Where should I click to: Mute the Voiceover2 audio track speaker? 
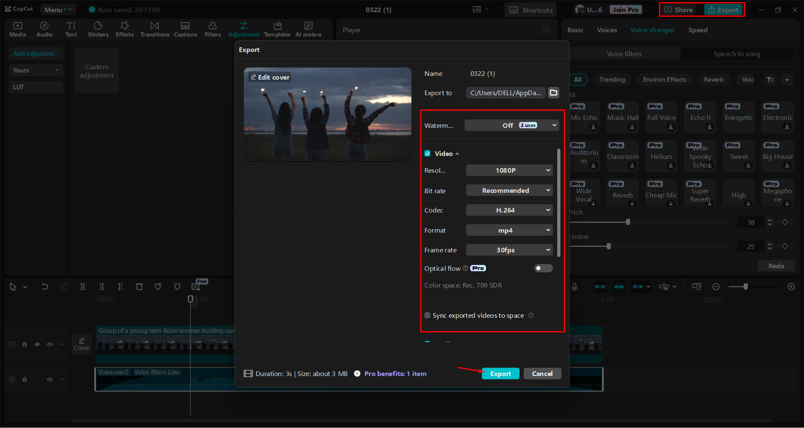point(50,379)
